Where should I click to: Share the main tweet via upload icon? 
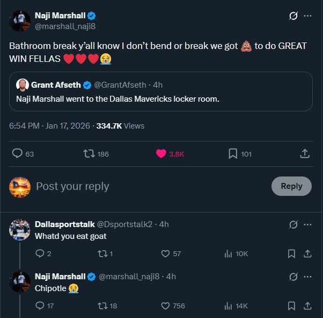305,154
